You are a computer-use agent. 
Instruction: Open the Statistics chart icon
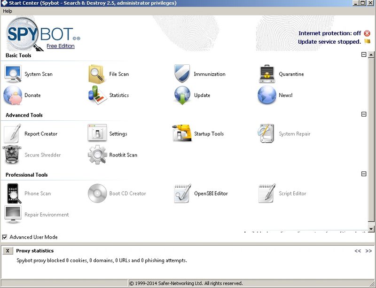[x=97, y=95]
